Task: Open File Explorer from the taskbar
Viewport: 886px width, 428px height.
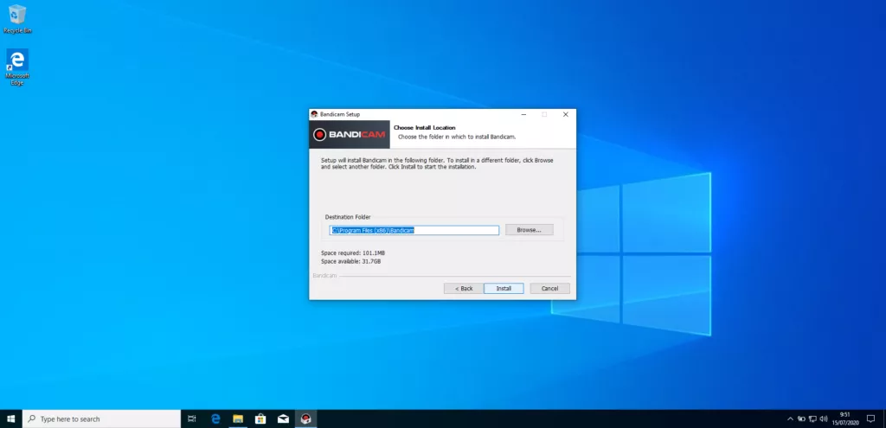Action: 238,418
